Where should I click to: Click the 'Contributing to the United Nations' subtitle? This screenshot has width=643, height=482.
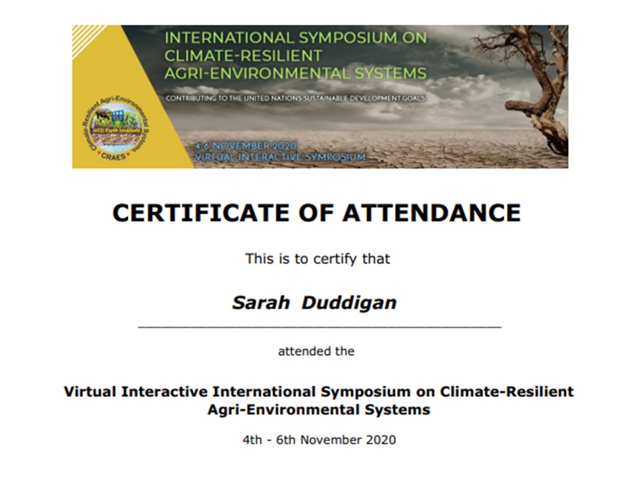coord(295,98)
